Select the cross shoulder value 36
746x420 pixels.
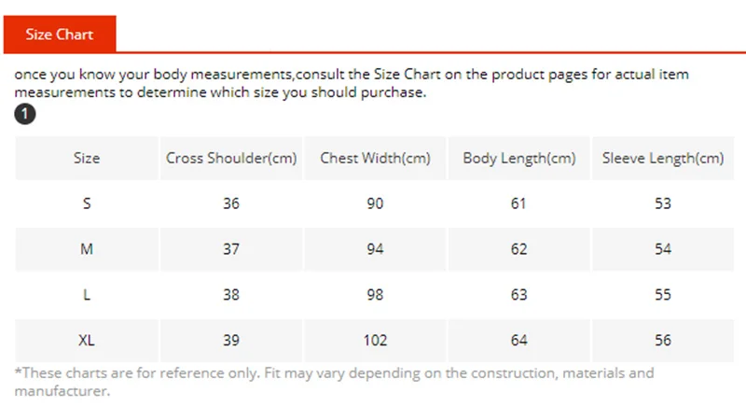click(x=231, y=203)
